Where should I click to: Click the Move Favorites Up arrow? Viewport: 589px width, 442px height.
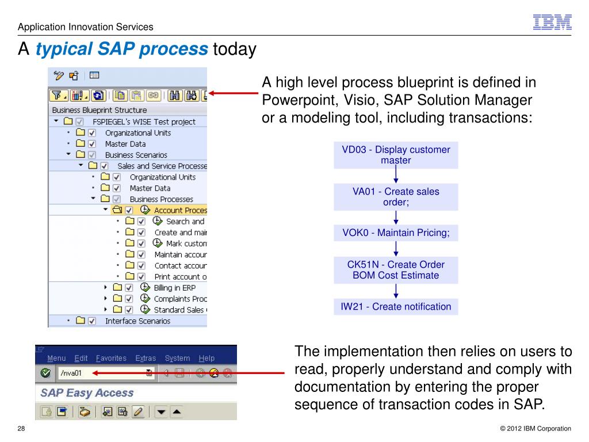(177, 412)
